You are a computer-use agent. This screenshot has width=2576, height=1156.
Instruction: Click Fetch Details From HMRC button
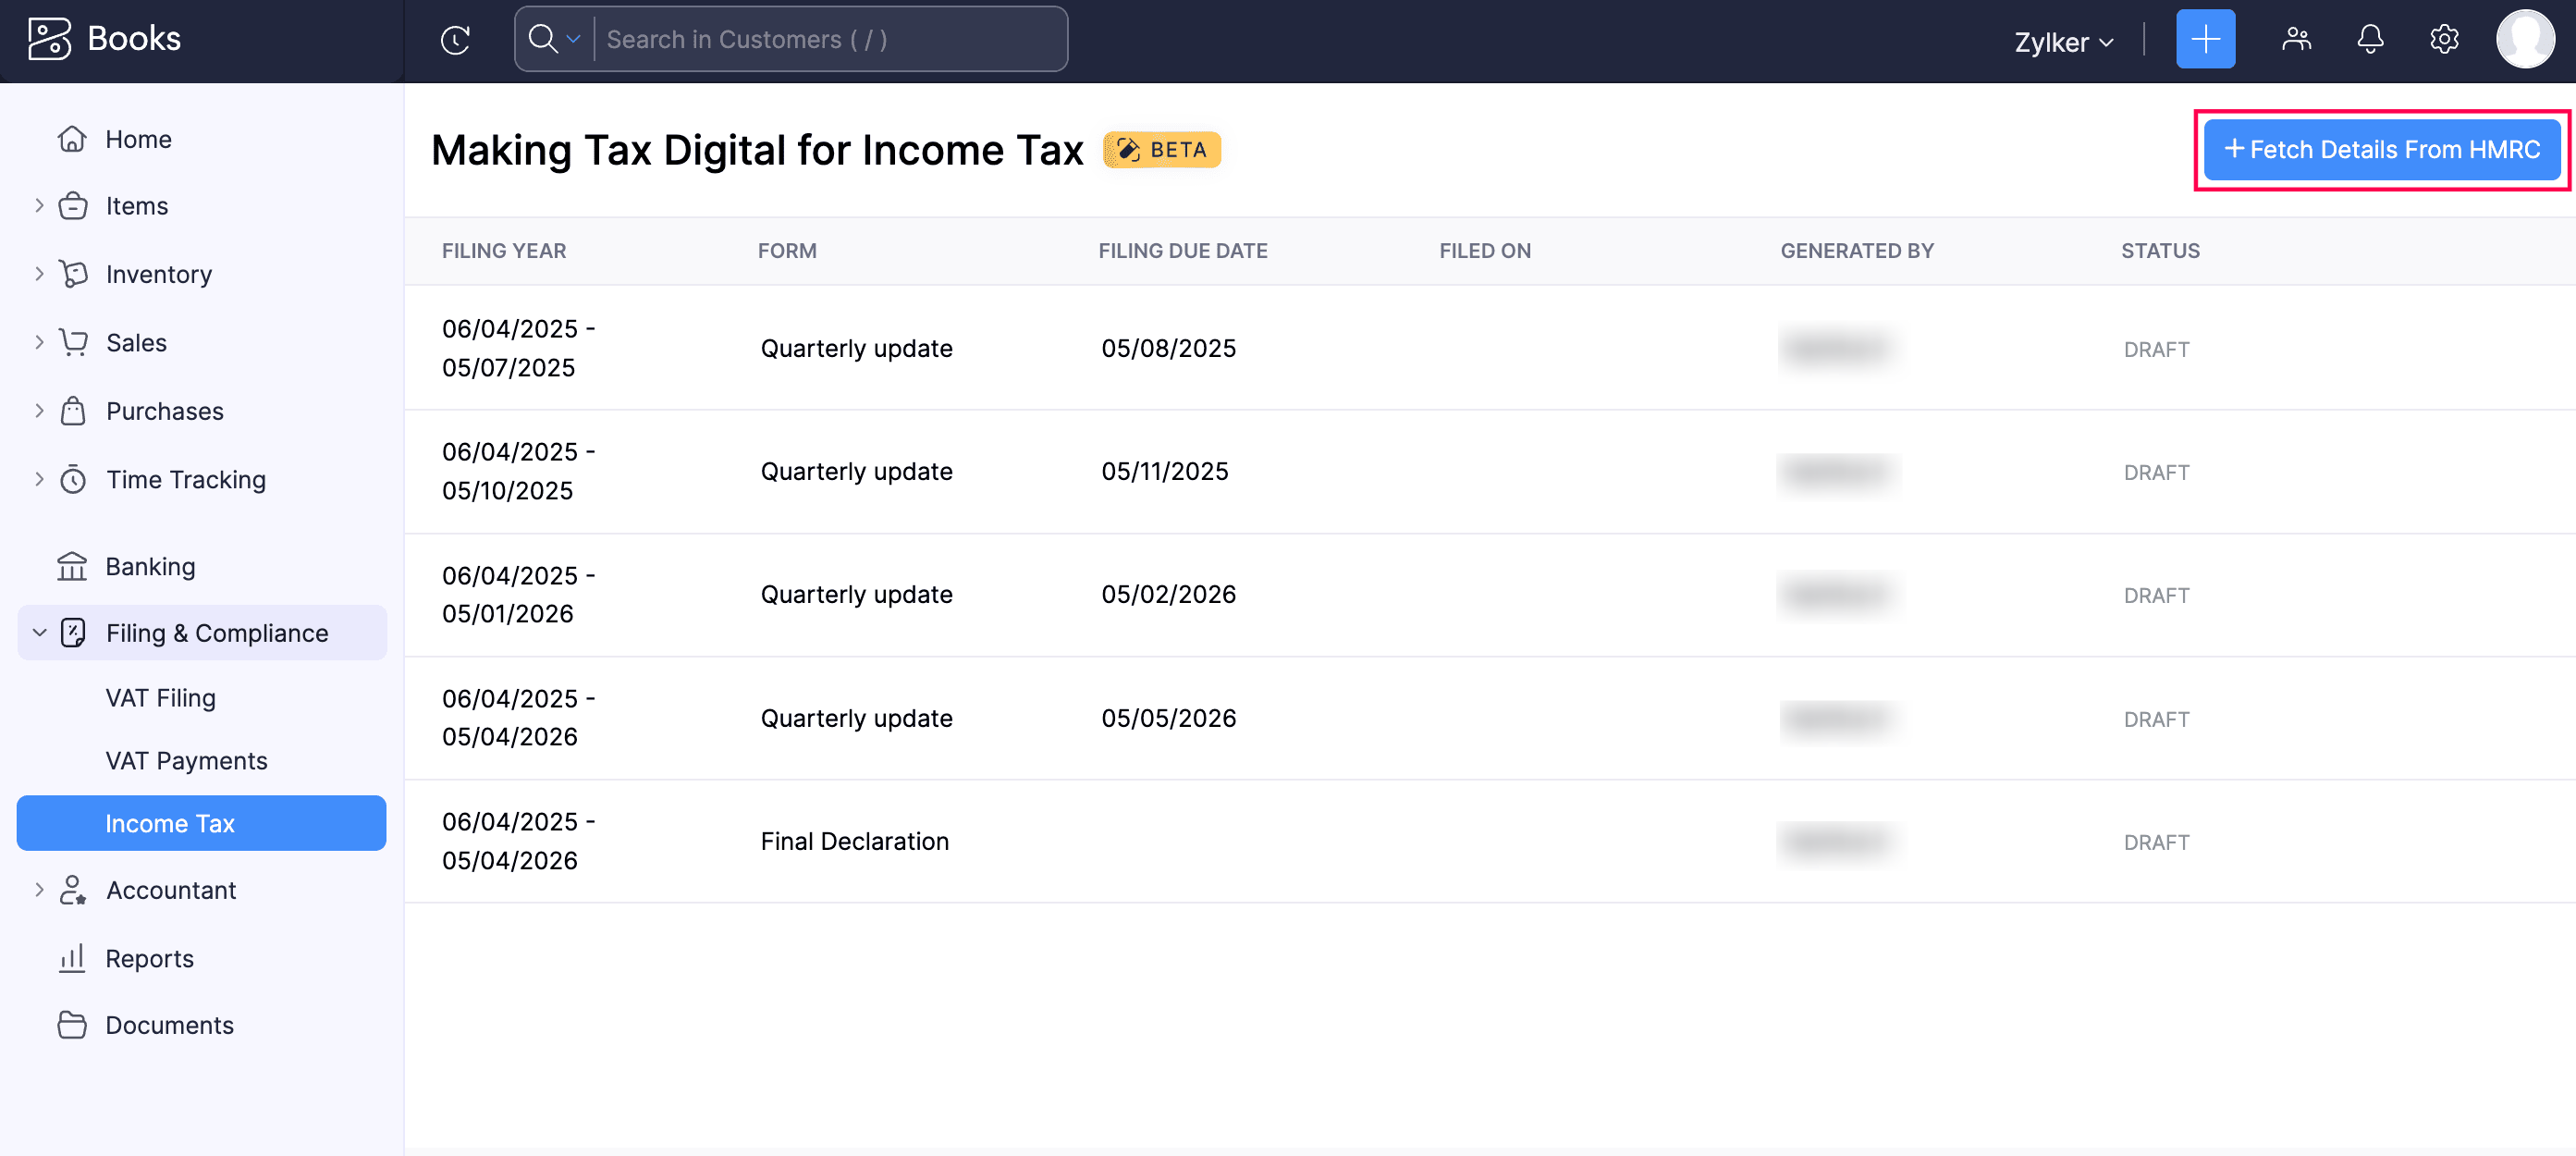click(x=2381, y=150)
